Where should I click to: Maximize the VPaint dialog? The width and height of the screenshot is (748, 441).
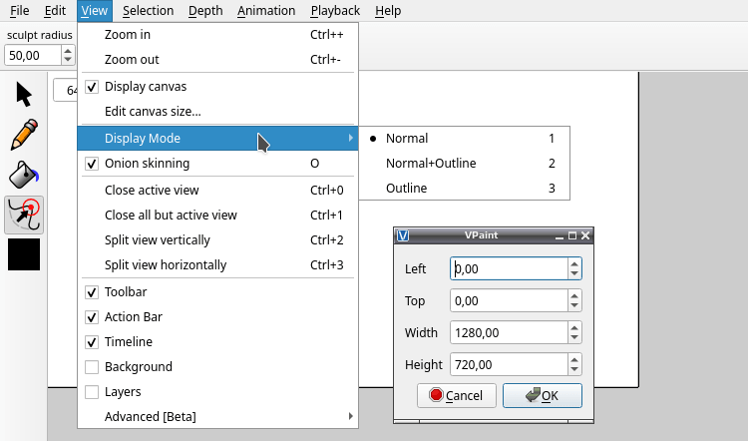tap(572, 235)
